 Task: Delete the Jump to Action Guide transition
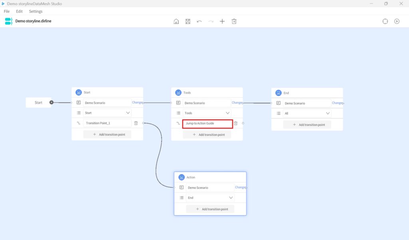point(236,124)
